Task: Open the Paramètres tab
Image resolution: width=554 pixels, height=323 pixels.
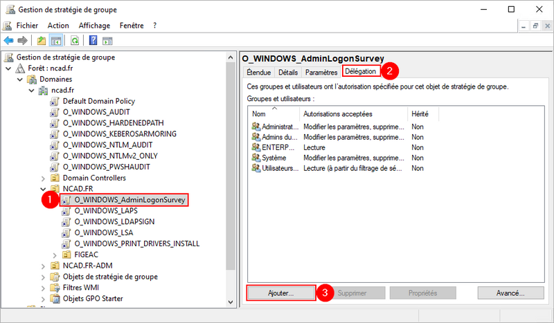Action: 321,72
